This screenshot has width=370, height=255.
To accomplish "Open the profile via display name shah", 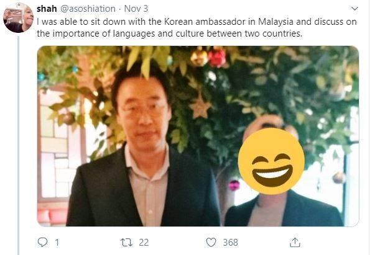I will pyautogui.click(x=47, y=9).
